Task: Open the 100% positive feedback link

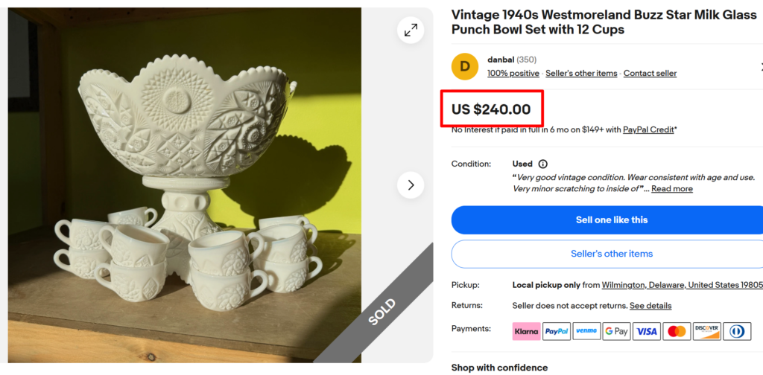Action: point(513,73)
